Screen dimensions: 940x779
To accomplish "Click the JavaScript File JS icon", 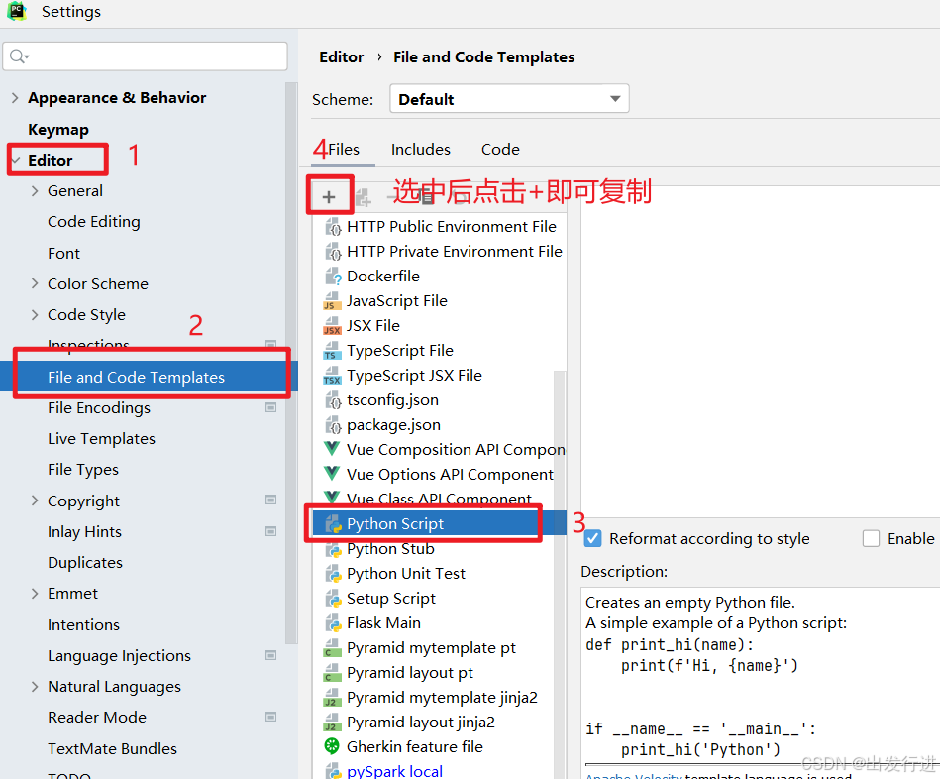I will (x=332, y=301).
